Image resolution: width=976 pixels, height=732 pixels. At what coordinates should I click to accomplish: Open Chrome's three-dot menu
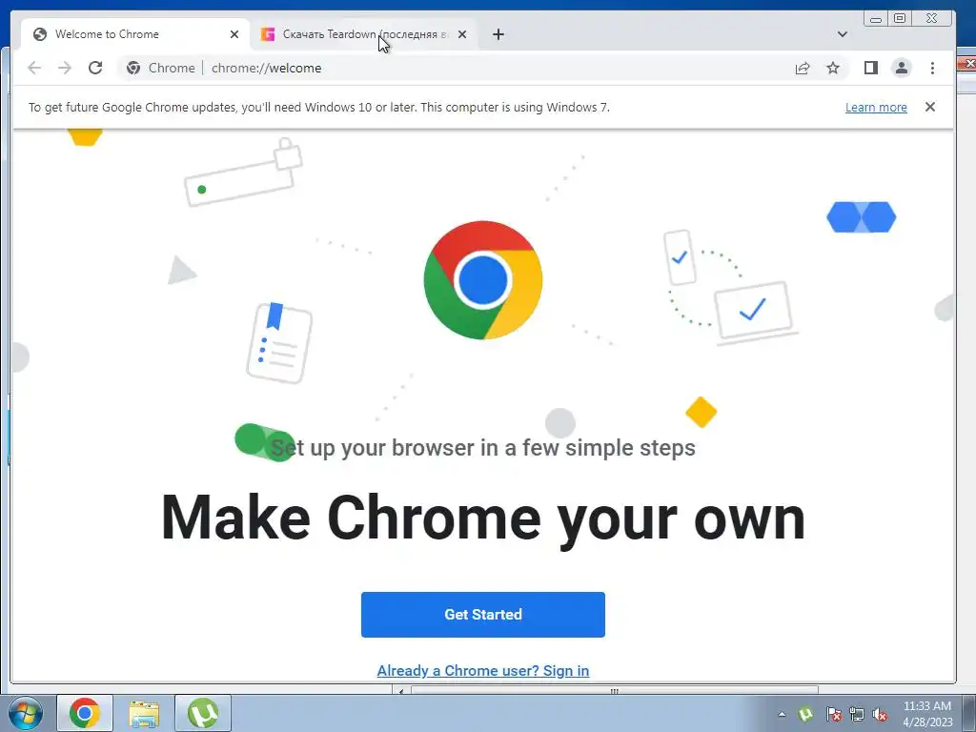tap(932, 68)
